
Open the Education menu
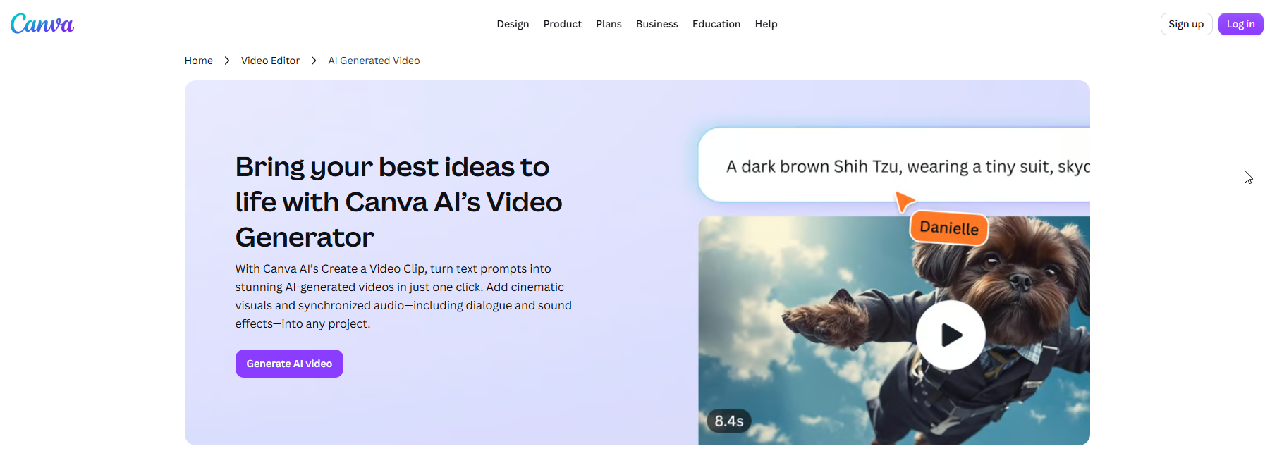click(x=716, y=24)
